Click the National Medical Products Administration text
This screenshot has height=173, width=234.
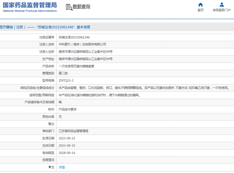point(30,11)
